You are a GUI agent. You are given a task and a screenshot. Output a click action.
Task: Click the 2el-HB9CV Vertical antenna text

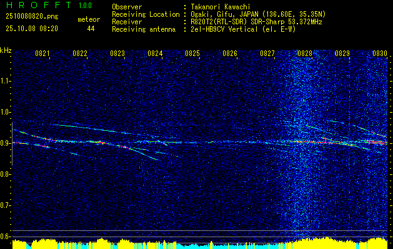click(x=243, y=29)
